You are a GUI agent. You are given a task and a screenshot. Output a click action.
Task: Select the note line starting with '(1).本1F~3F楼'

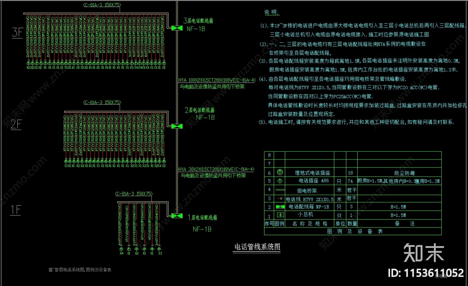[363, 25]
